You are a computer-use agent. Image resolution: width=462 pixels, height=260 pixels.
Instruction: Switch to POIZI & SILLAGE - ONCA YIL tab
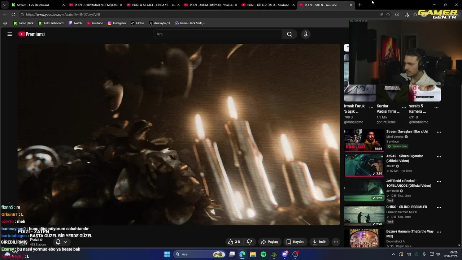153,5
